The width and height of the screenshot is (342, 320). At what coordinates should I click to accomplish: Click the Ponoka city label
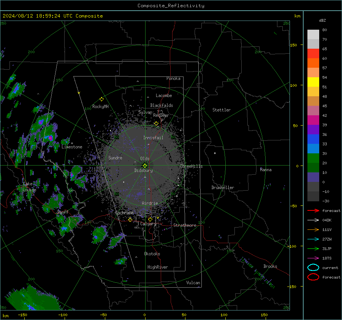pos(173,78)
